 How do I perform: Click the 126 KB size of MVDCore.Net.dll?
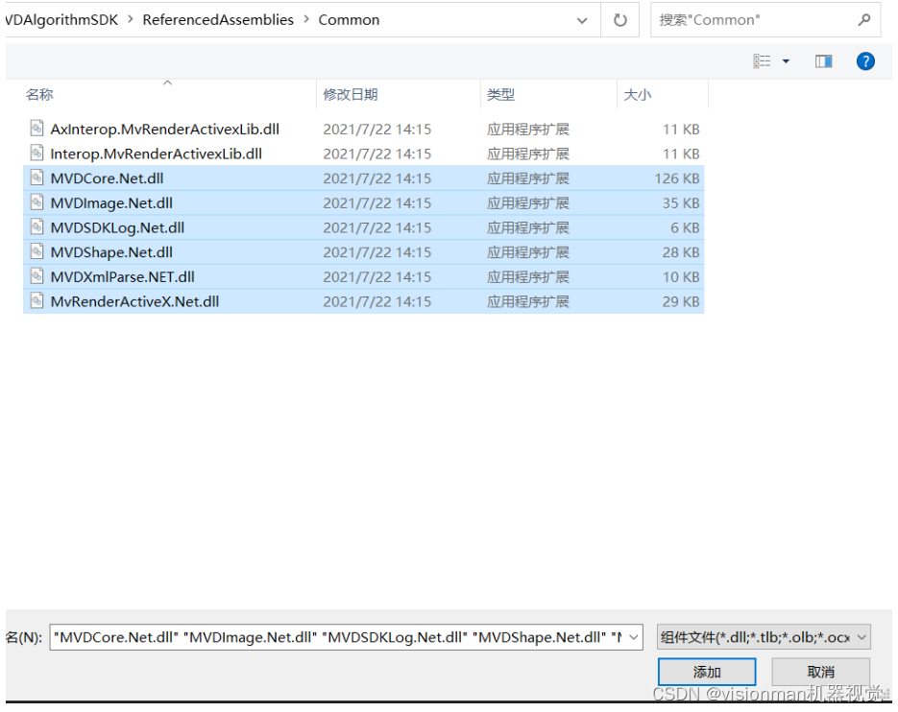[677, 178]
